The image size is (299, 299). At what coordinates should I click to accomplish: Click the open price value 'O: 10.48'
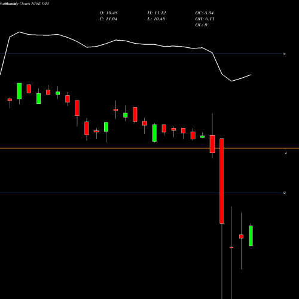[x=108, y=13]
